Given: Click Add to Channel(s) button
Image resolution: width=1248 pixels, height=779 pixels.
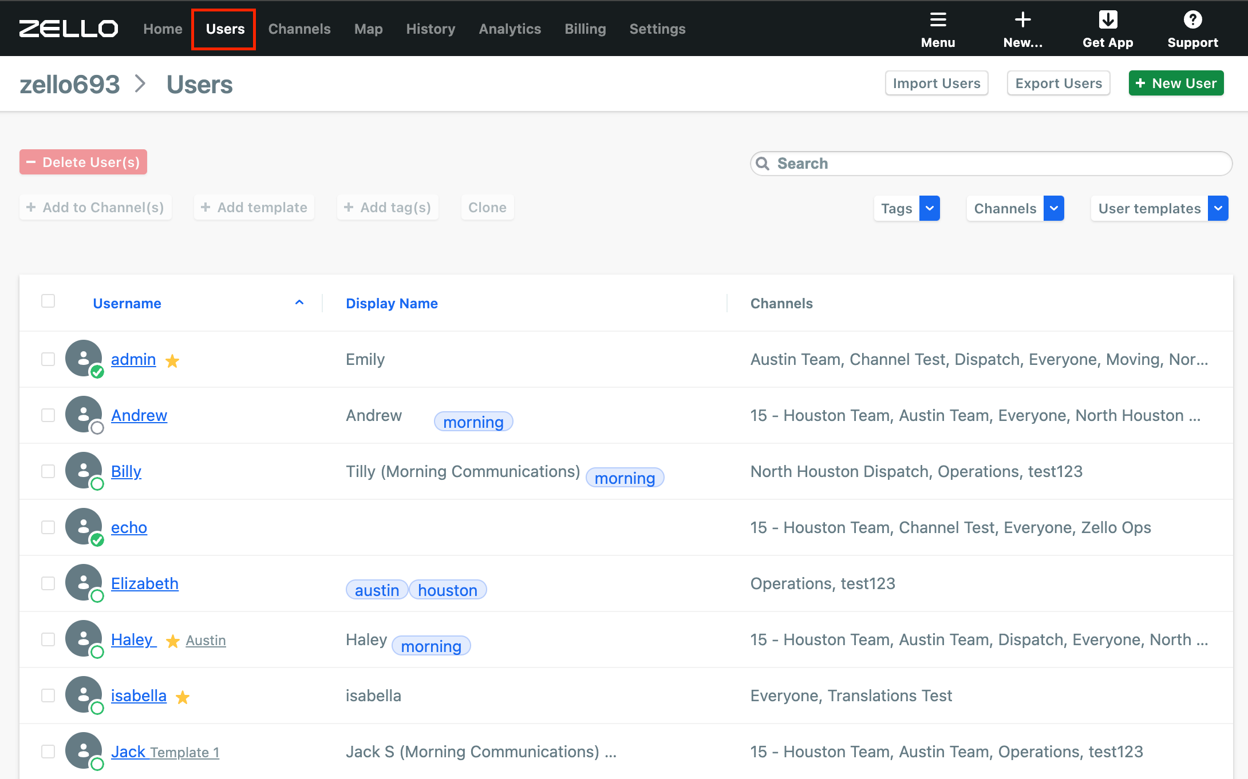Looking at the screenshot, I should click(95, 207).
